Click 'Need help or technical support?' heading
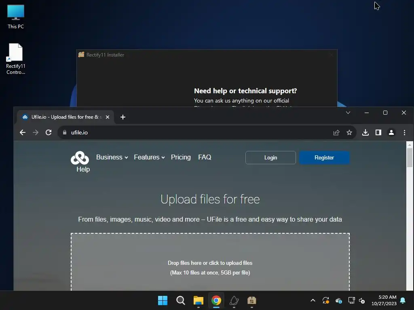414x310 pixels. 245,91
